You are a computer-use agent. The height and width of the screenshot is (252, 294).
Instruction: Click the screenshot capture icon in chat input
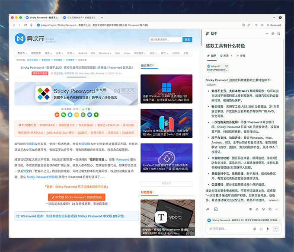pyautogui.click(x=261, y=229)
